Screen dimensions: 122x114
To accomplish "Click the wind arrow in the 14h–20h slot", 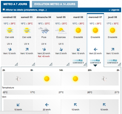I will click(75, 105).
